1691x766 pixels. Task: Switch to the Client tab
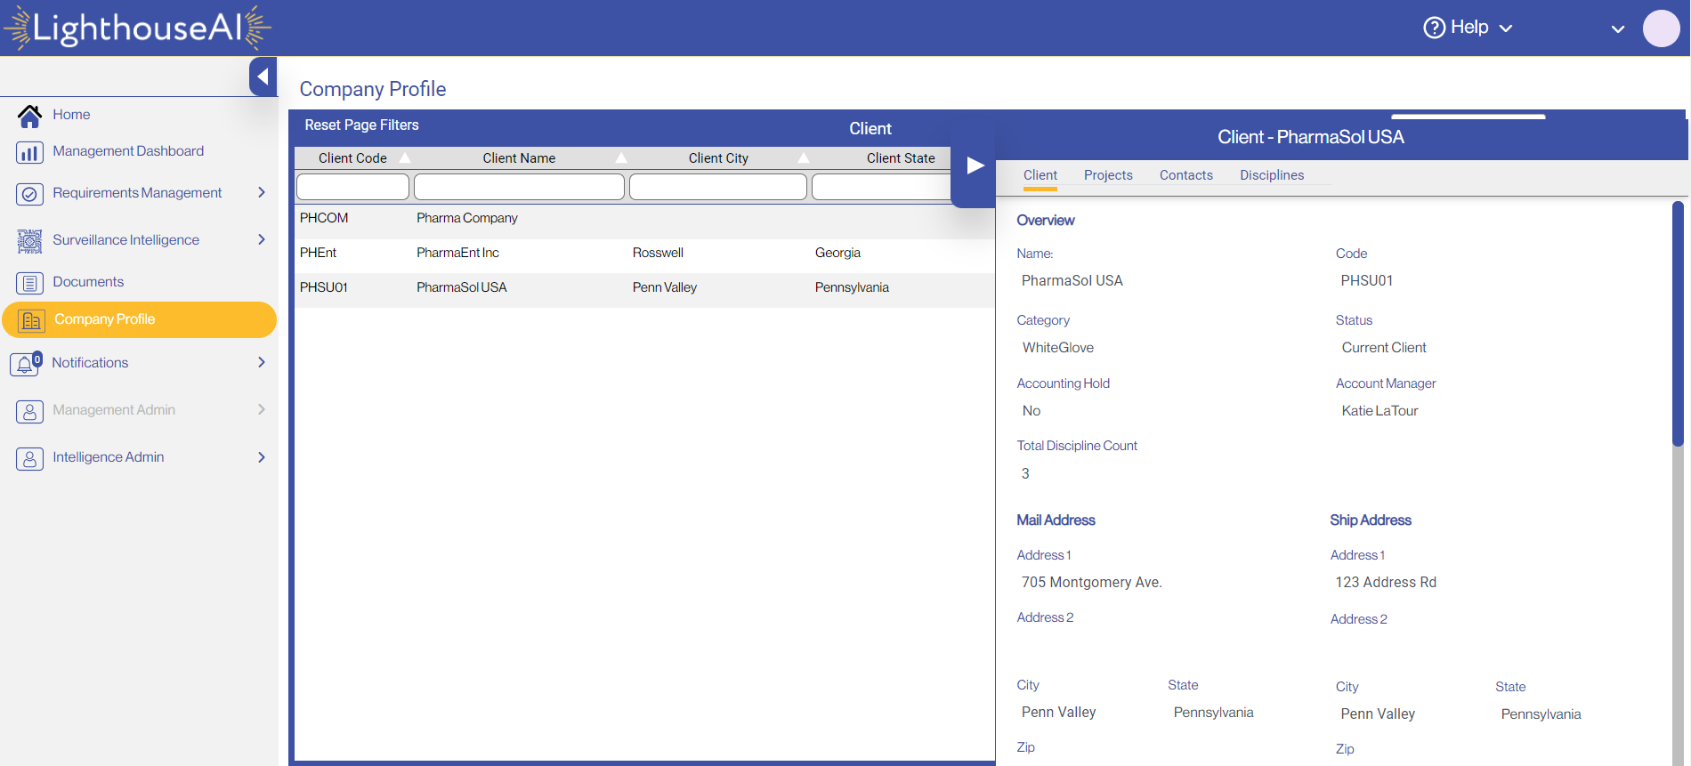coord(1040,175)
